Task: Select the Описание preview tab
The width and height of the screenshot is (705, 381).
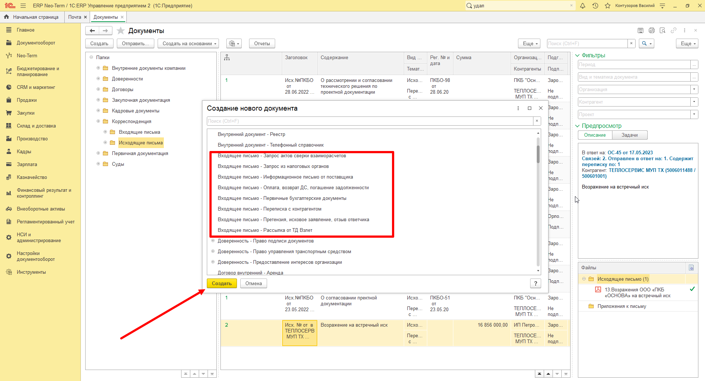Action: pos(595,135)
